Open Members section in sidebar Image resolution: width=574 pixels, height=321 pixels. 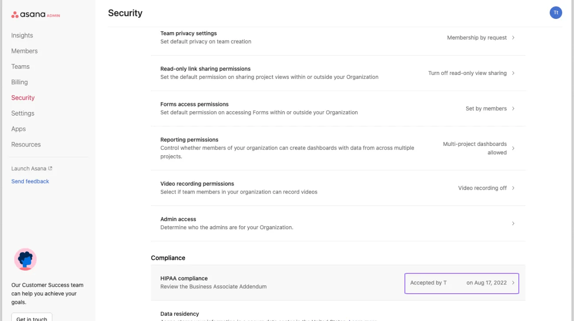point(24,51)
